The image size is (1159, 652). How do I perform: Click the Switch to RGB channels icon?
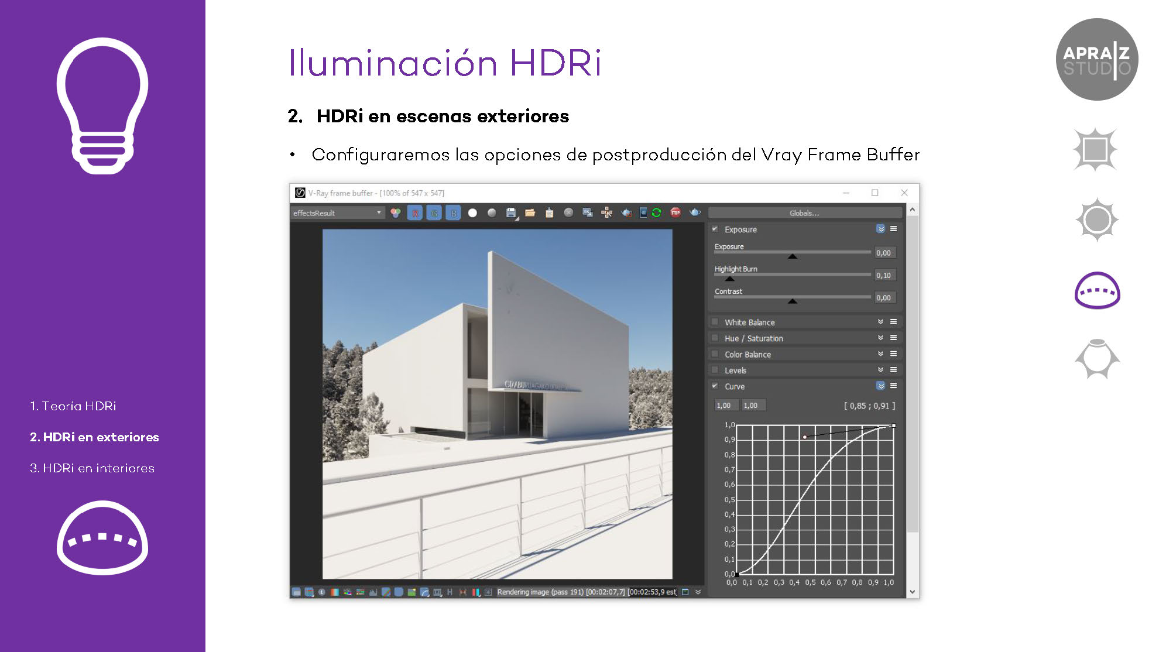(x=396, y=212)
